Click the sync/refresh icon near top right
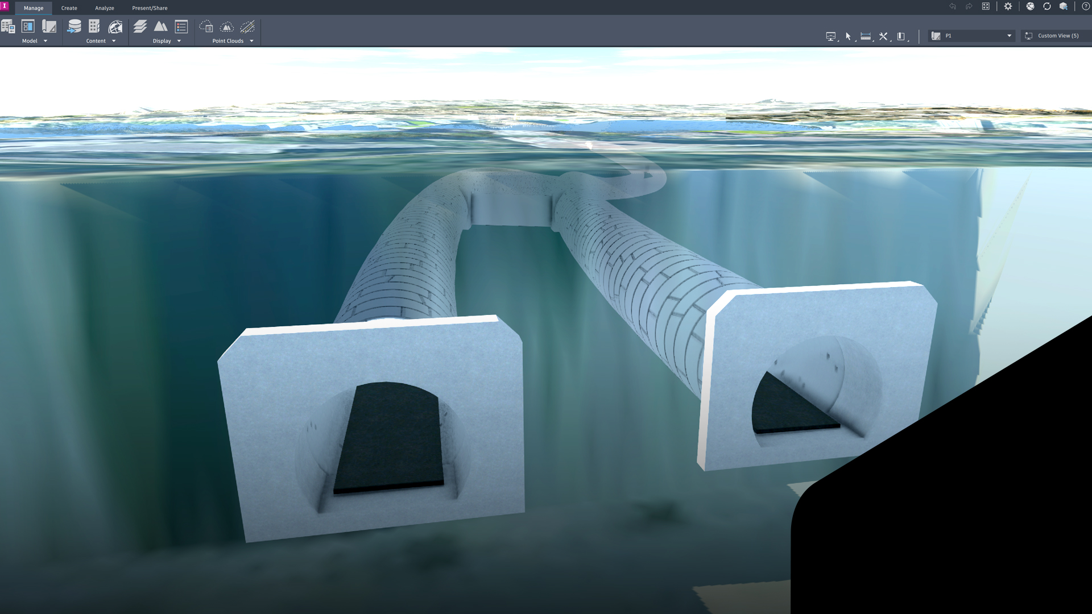Viewport: 1092px width, 614px height. coord(1046,6)
